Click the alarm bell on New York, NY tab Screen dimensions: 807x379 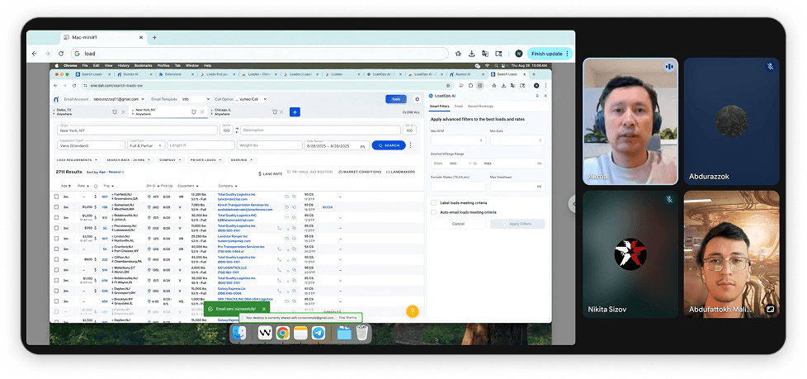[193, 112]
